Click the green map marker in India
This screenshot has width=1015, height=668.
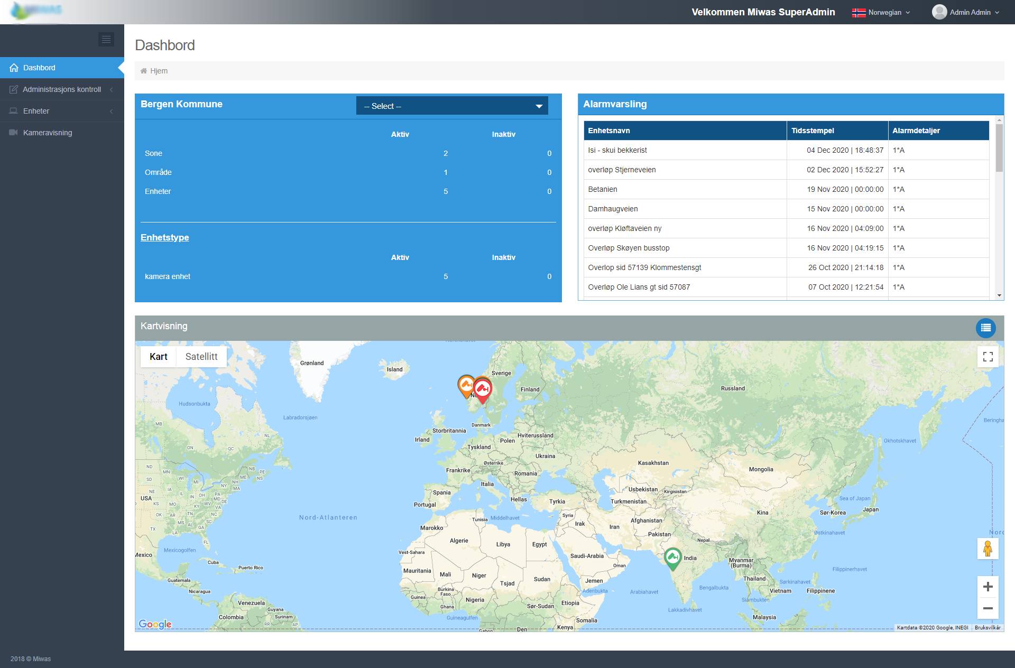point(672,558)
